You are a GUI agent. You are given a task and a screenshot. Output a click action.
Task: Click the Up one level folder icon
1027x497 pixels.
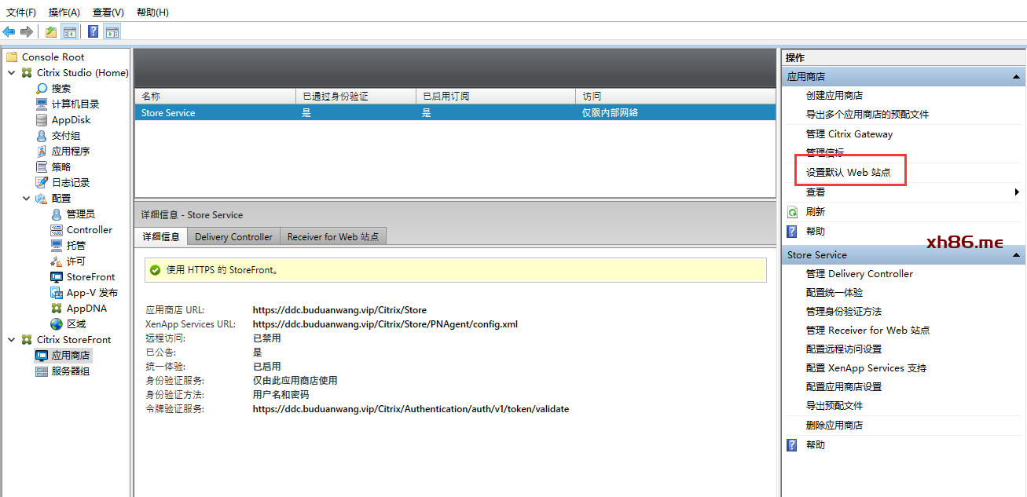click(51, 31)
